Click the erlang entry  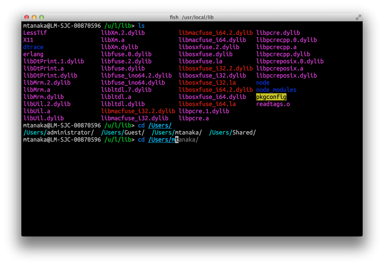coord(33,54)
